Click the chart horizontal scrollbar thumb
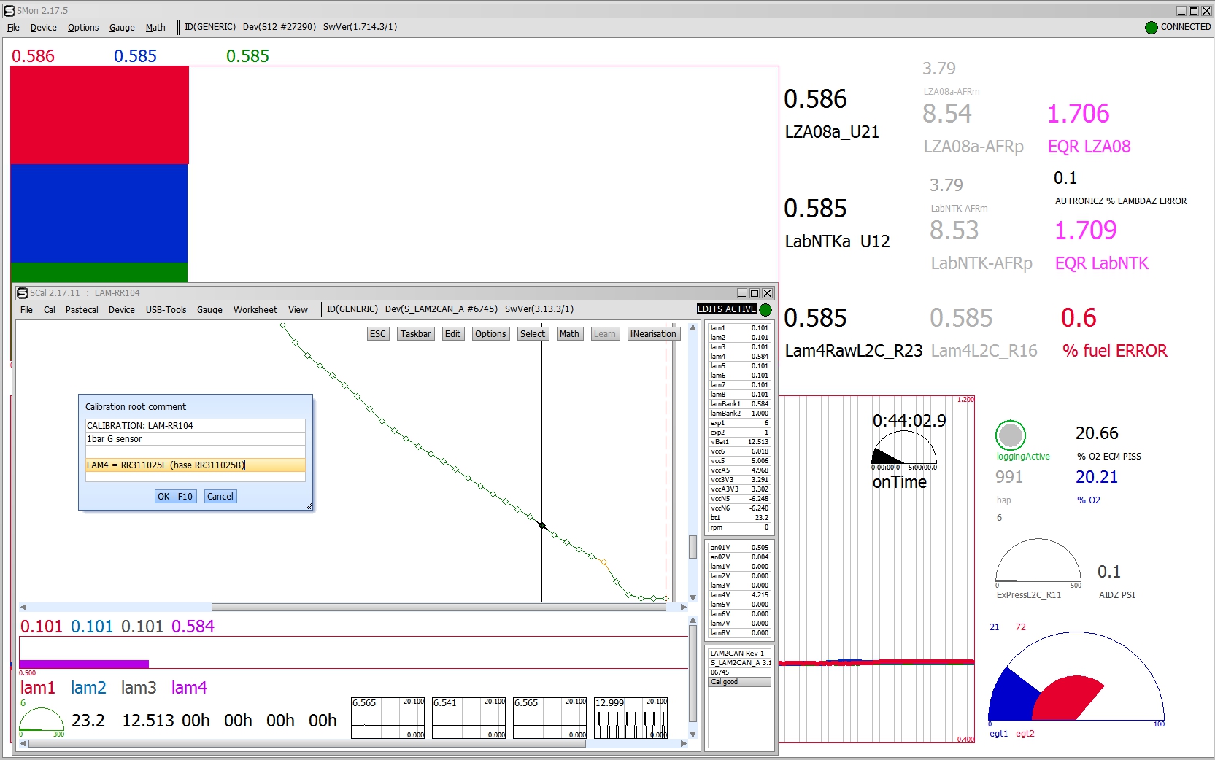This screenshot has height=760, width=1215. (438, 607)
